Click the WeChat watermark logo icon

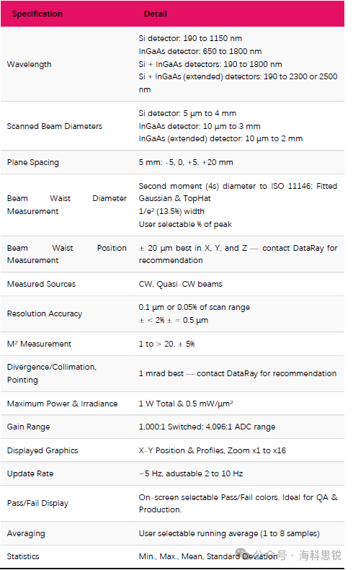coord(243,555)
